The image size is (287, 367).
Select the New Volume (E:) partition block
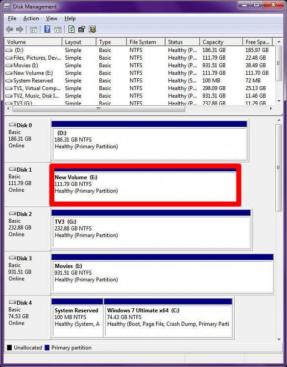(x=145, y=185)
